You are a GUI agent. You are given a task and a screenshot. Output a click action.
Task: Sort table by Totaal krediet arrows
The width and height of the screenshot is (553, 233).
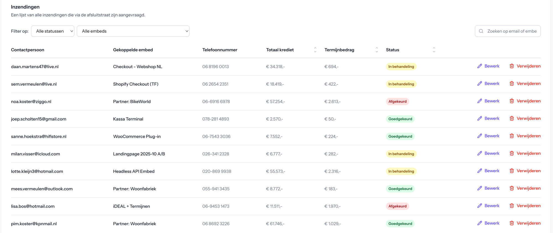[315, 50]
